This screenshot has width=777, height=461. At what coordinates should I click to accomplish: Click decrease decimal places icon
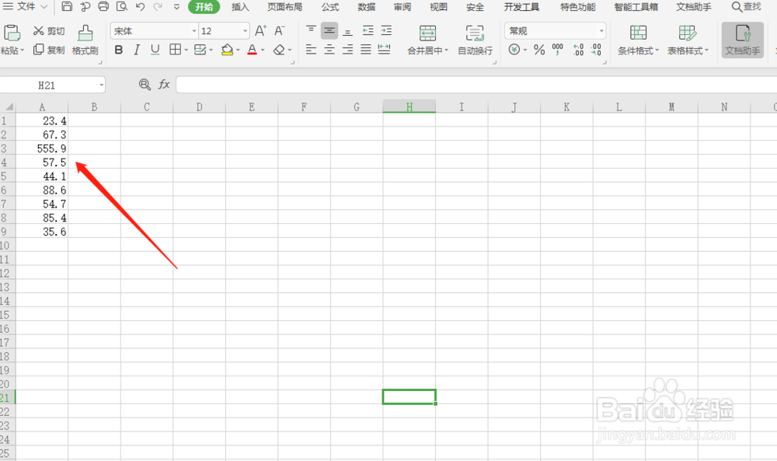(596, 50)
